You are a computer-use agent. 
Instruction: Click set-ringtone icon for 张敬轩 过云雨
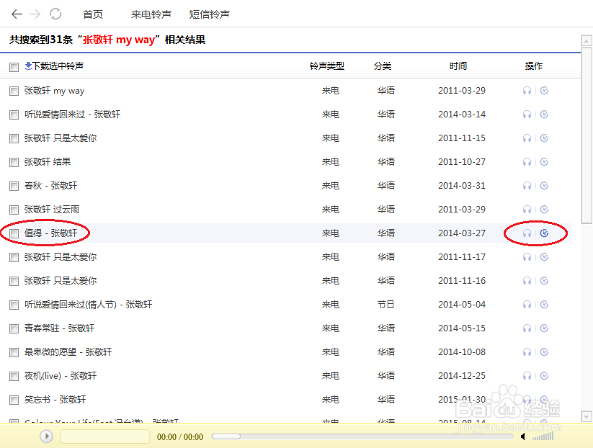pyautogui.click(x=544, y=210)
